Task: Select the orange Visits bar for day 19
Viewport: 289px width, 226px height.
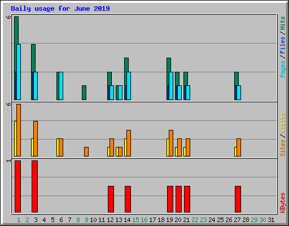Action: [171, 143]
